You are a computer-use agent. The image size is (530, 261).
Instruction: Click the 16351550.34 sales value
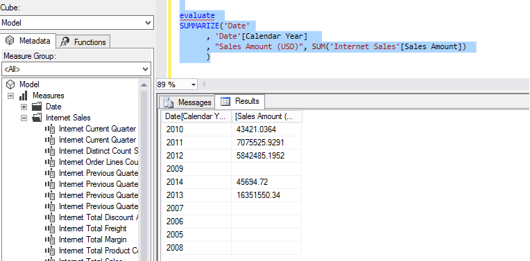click(x=258, y=195)
